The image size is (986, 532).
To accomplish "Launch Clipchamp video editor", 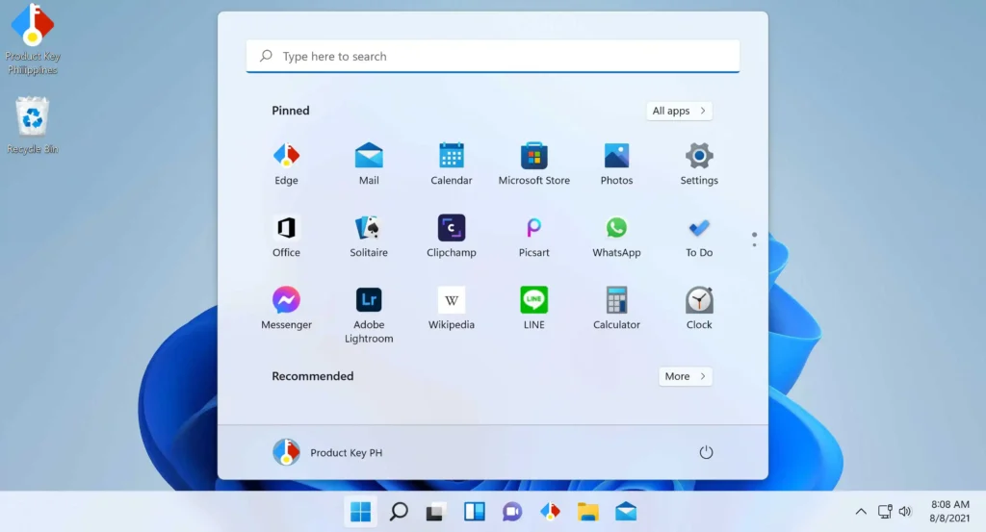I will pos(451,236).
